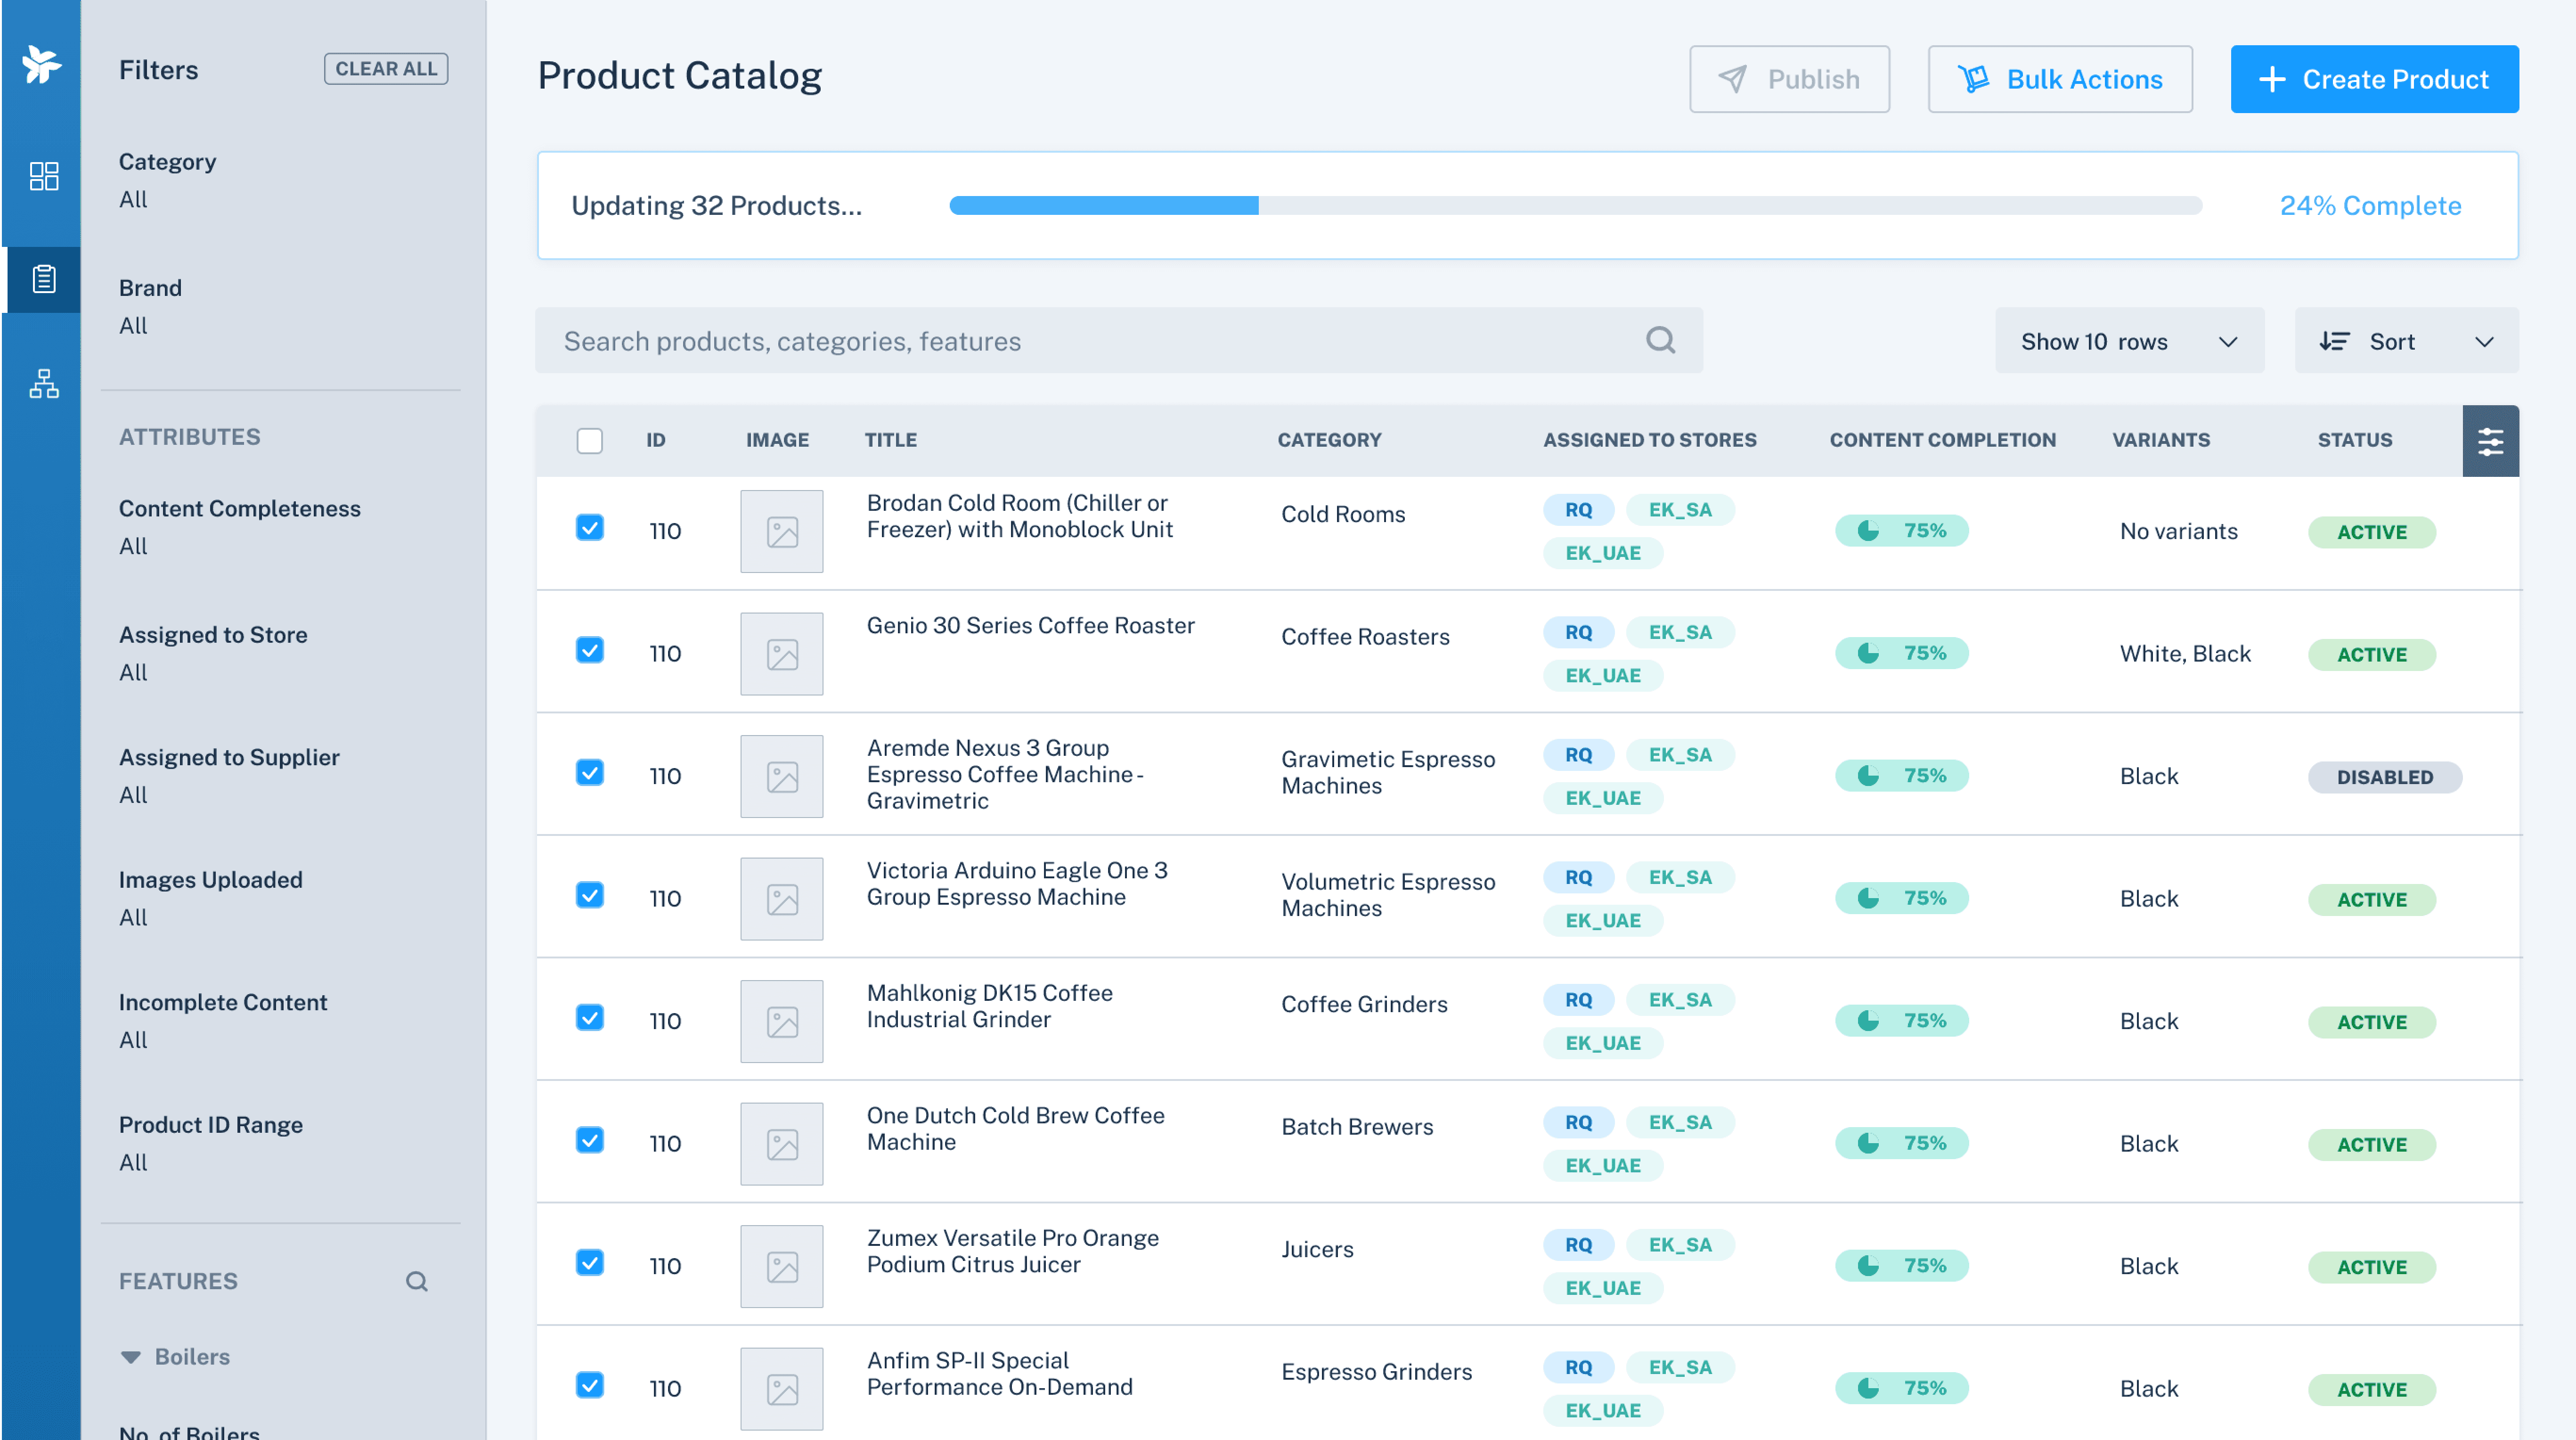Check the select-all checkbox in table header

(590, 441)
